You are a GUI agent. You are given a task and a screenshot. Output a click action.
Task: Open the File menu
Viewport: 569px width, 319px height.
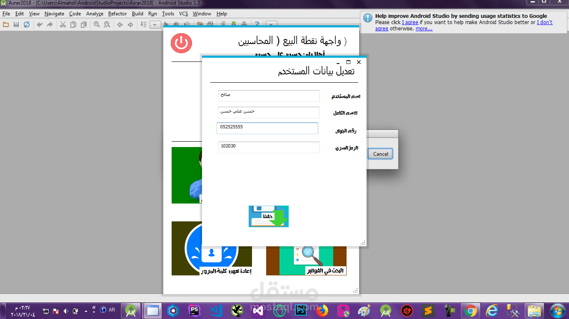tap(6, 14)
